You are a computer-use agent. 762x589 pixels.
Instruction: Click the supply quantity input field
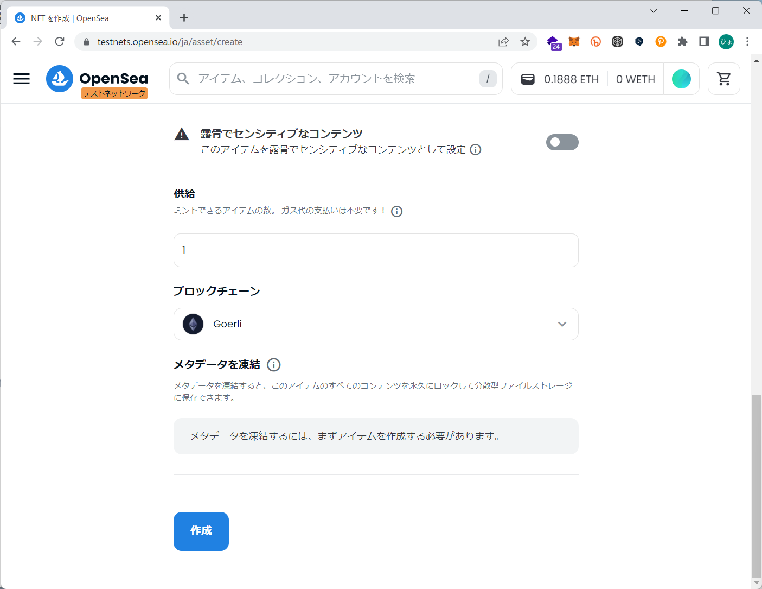[x=376, y=250]
